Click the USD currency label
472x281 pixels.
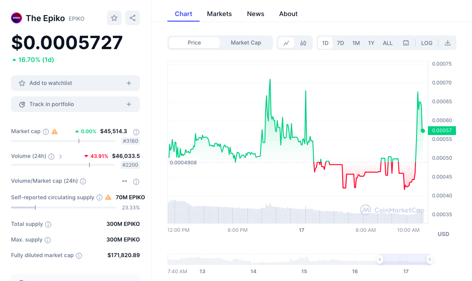click(x=443, y=234)
